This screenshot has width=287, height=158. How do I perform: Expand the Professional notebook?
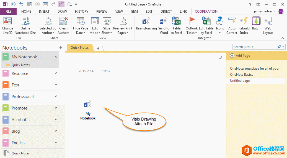tap(56, 96)
